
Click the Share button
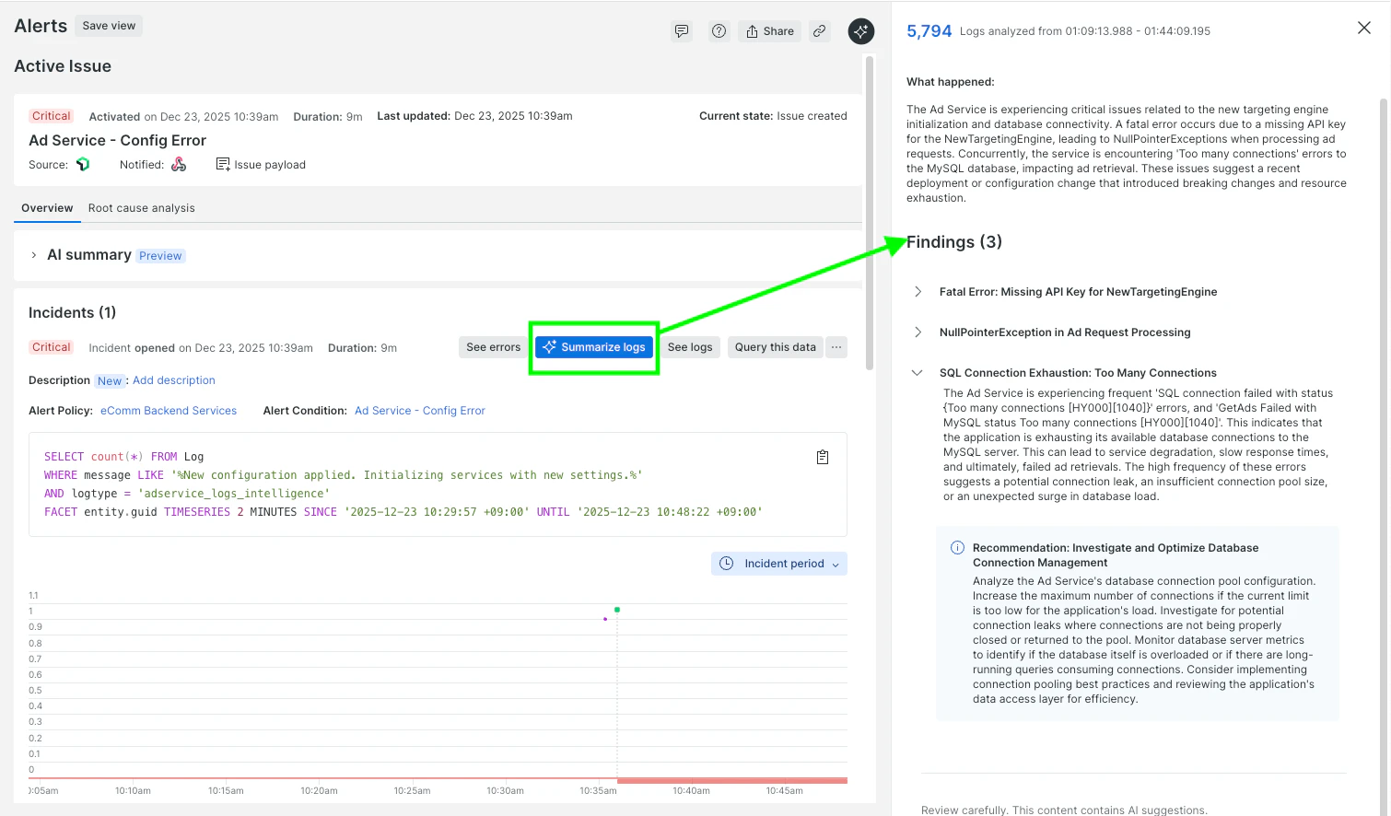pos(769,31)
